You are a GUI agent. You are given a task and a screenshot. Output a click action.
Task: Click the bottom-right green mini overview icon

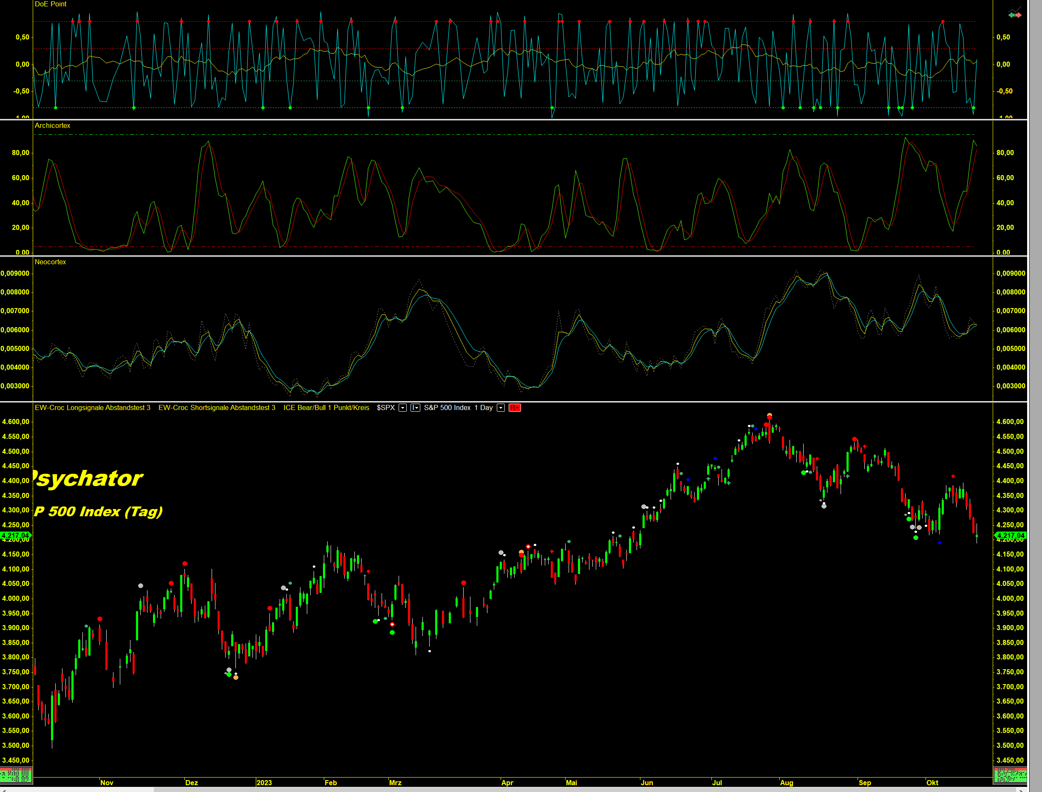click(1010, 775)
